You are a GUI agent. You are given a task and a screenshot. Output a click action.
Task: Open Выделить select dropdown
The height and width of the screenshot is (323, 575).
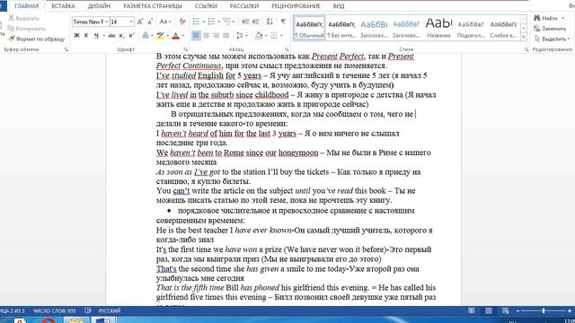(x=553, y=39)
